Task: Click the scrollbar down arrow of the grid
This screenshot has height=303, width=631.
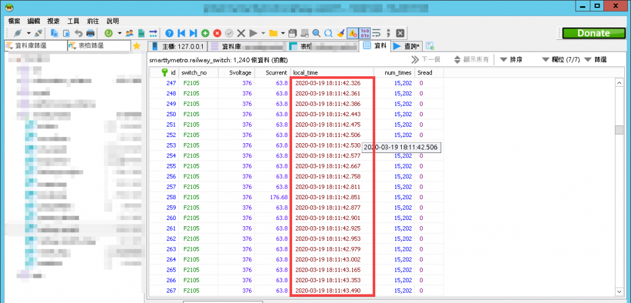Action: (x=619, y=291)
